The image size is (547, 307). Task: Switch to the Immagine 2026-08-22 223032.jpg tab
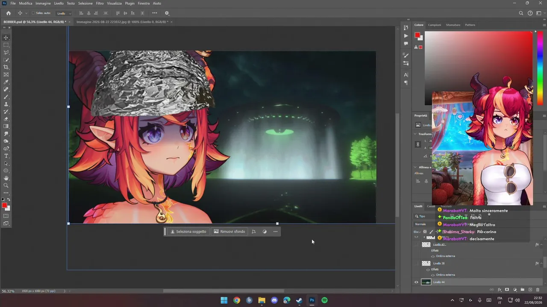pyautogui.click(x=122, y=22)
